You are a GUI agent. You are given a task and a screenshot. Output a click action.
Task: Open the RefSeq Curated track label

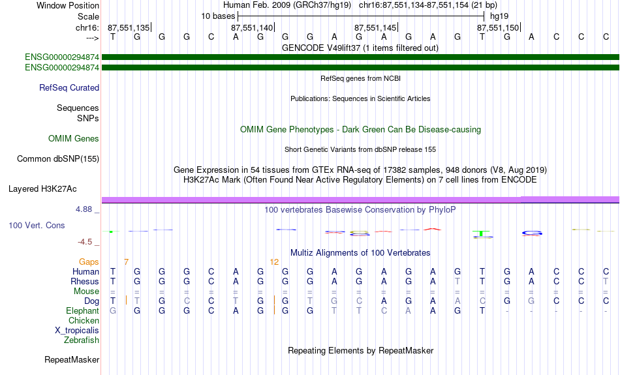click(69, 88)
